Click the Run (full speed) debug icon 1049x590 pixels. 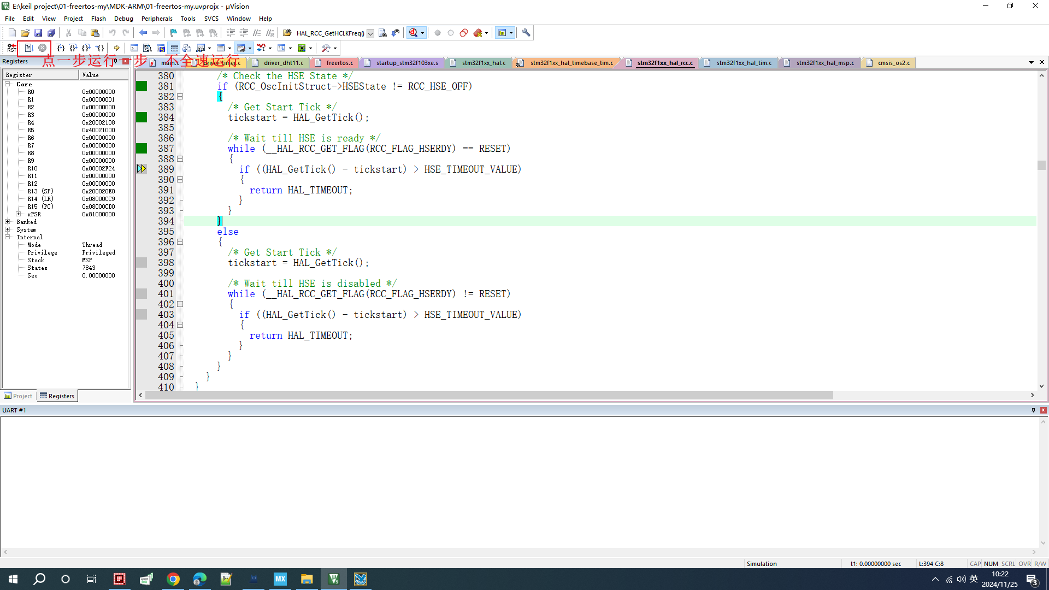[29, 48]
